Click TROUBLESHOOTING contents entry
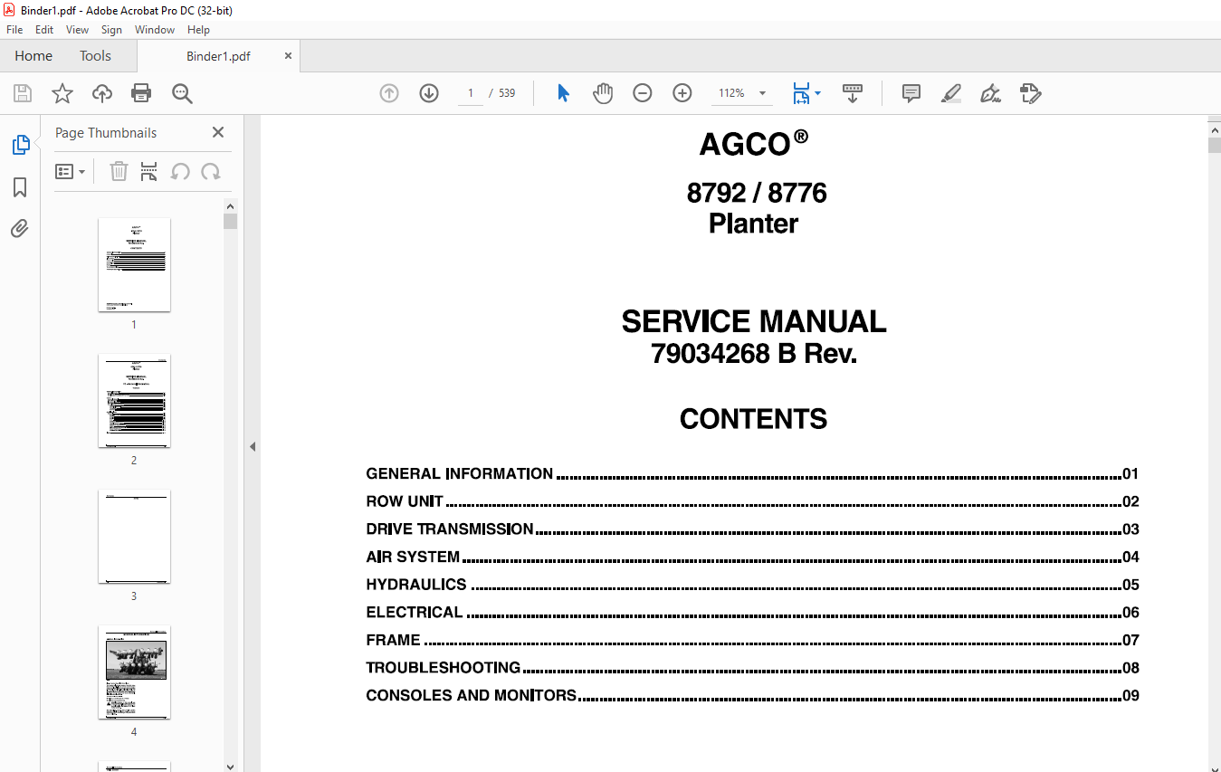This screenshot has height=772, width=1221. point(752,668)
